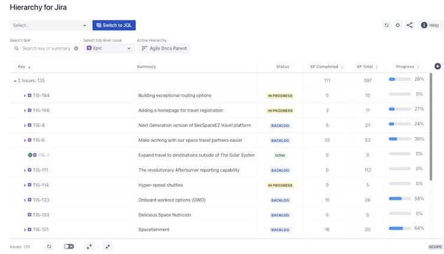Image resolution: width=444 pixels, height=254 pixels.
Task: Click the green done checkmark on TIS-1
Action: point(30,155)
